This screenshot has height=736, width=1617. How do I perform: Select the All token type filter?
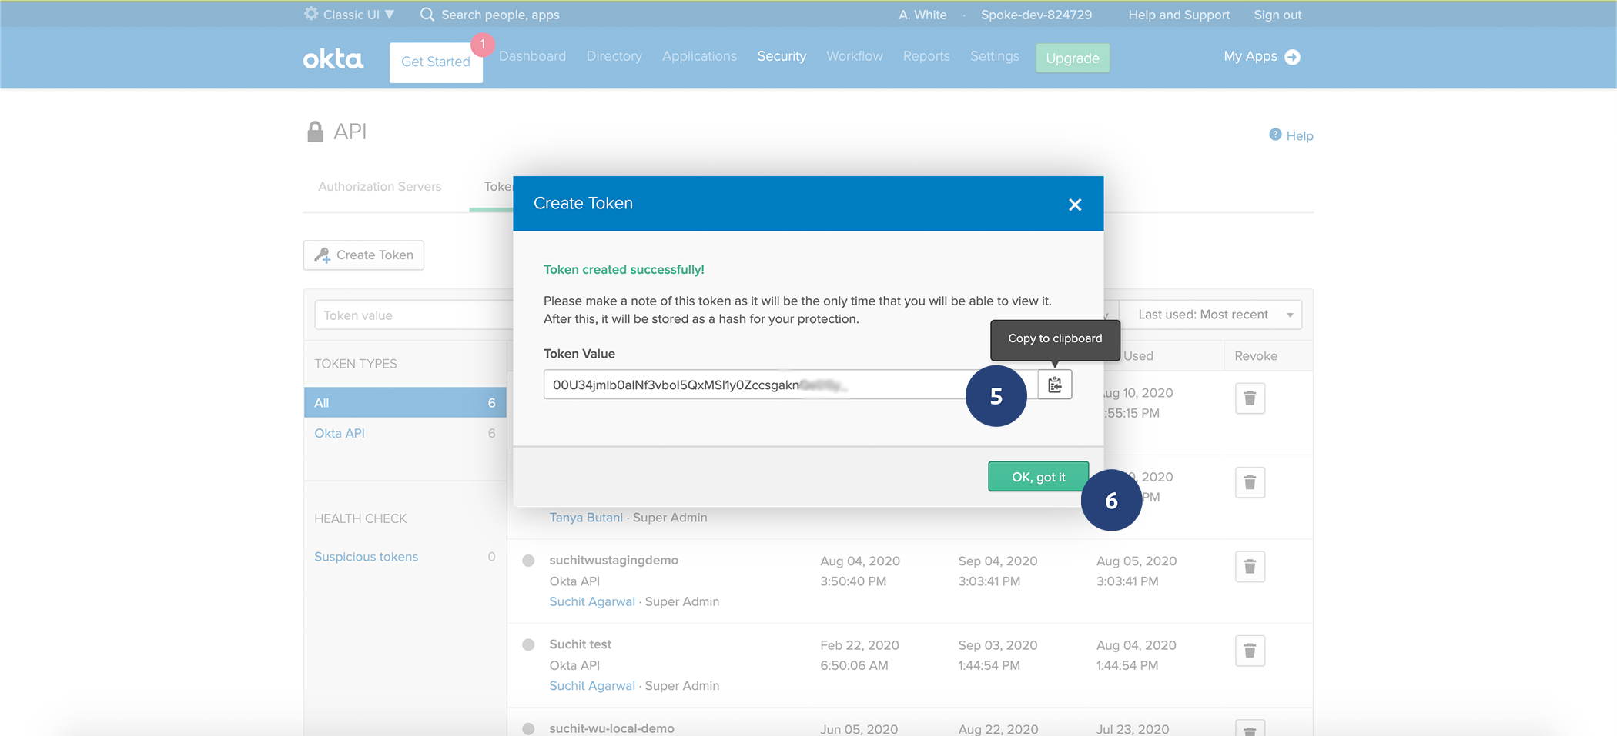405,402
